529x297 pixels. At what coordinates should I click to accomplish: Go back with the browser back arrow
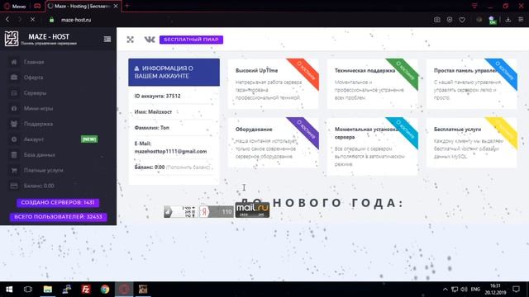click(7, 20)
